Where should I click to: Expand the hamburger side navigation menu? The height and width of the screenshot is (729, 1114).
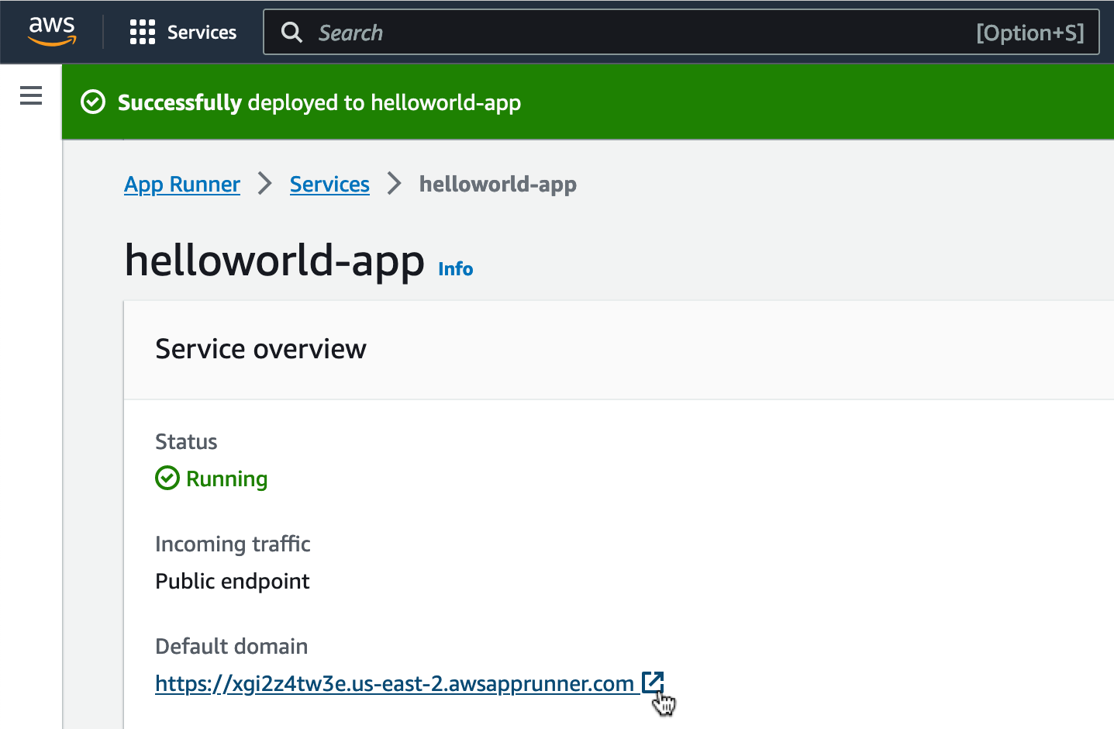tap(31, 95)
